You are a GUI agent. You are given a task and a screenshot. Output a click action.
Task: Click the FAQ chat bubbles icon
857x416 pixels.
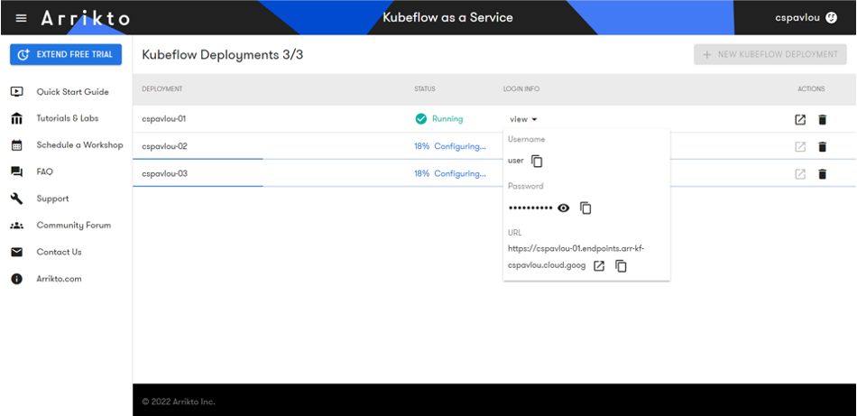point(17,171)
